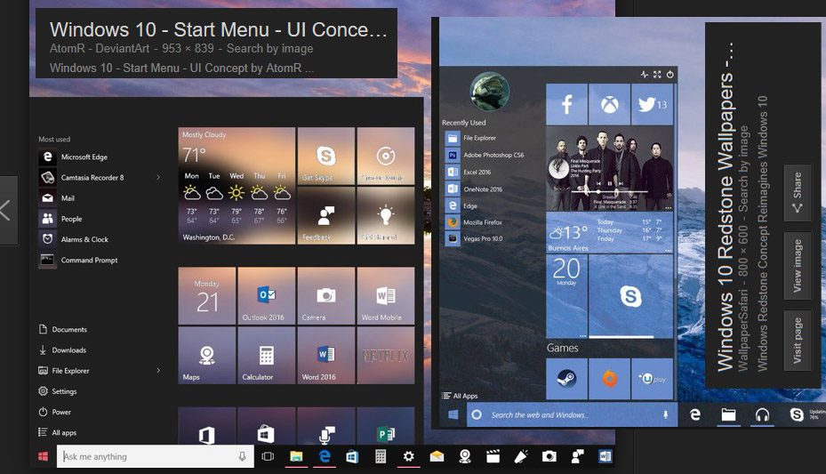
Task: Expand the Camtasia Recorder 8 chevron
Action: point(158,178)
